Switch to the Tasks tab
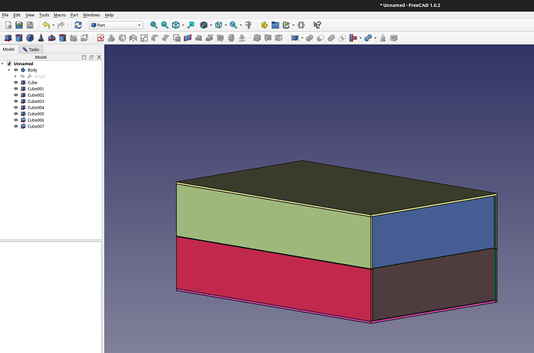The height and width of the screenshot is (353, 534). (x=31, y=49)
